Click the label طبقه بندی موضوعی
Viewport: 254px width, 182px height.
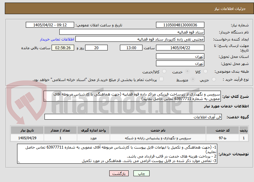coord(232,71)
